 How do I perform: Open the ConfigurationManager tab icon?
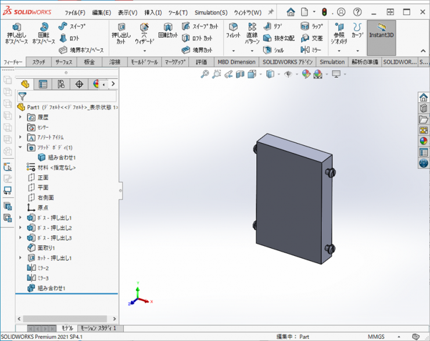61,84
